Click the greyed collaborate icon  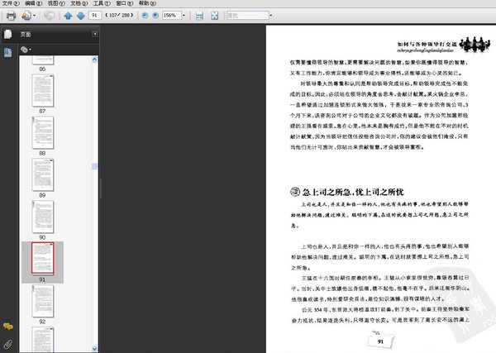[x=50, y=16]
